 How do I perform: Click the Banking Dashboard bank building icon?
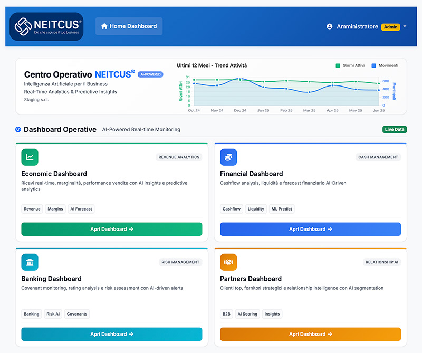point(30,262)
